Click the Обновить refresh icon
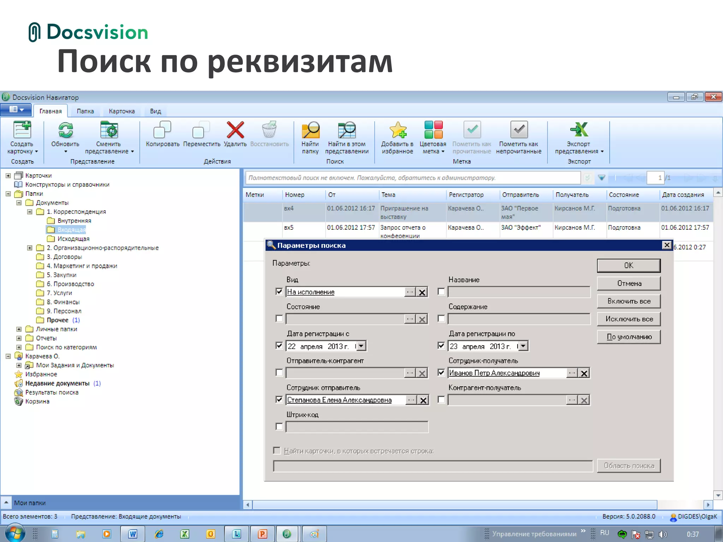 [x=65, y=130]
